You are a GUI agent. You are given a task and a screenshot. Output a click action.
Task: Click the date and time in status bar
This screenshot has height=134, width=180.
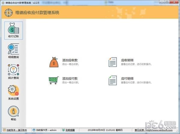coord(105,130)
